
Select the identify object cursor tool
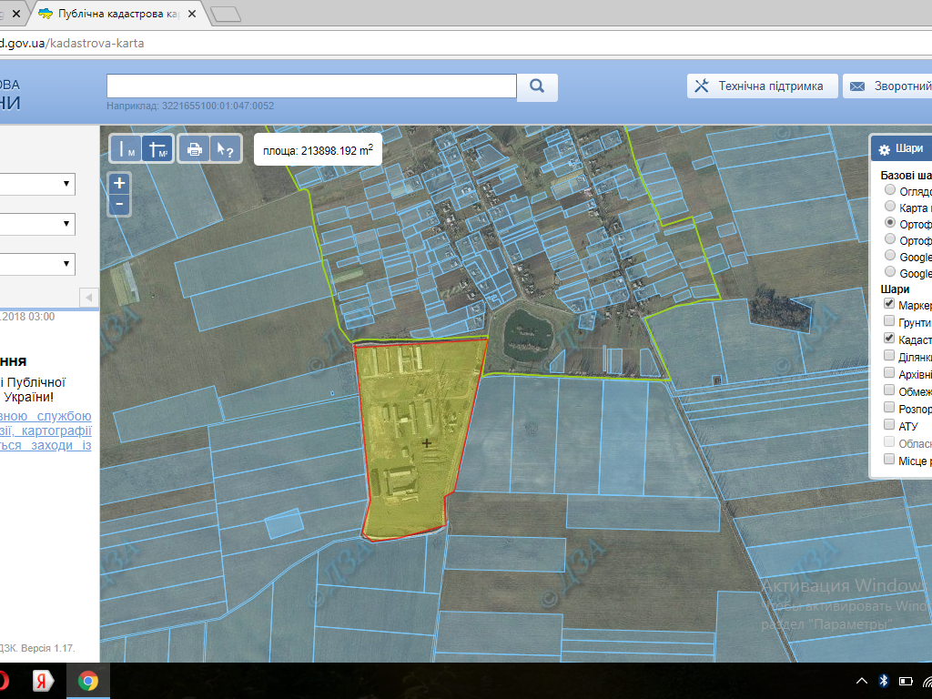[x=224, y=148]
